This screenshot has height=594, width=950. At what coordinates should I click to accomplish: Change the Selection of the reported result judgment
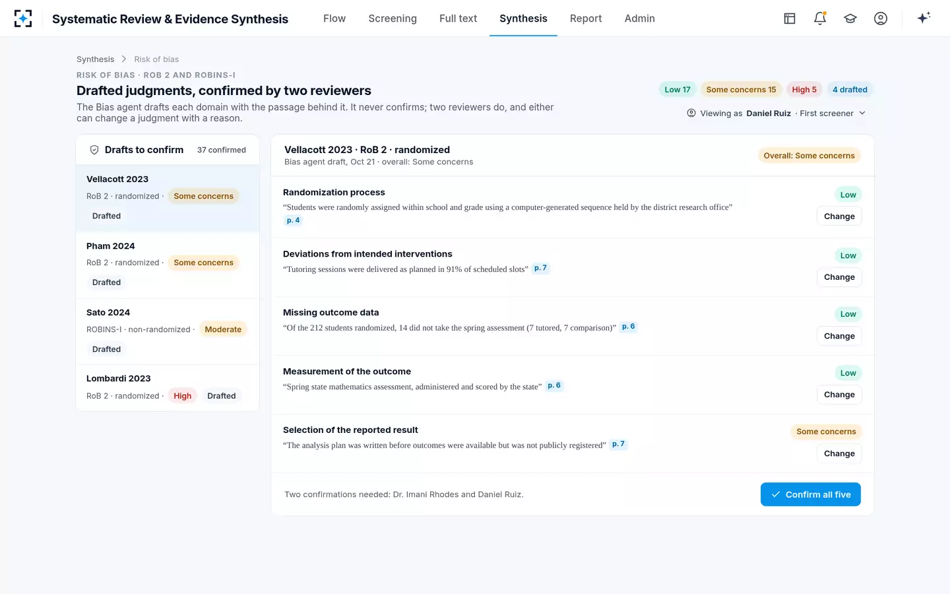pyautogui.click(x=839, y=453)
